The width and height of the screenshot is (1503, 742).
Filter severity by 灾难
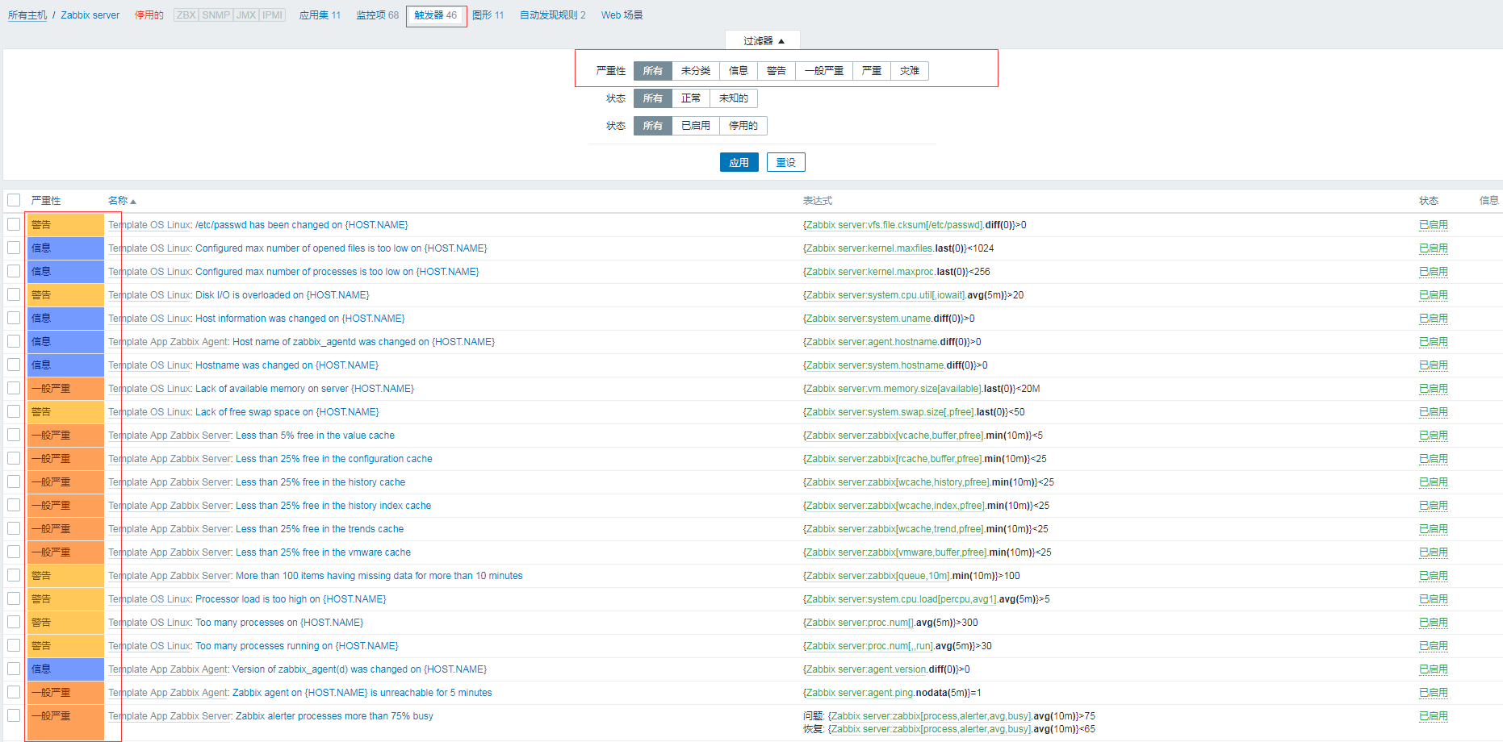click(910, 71)
